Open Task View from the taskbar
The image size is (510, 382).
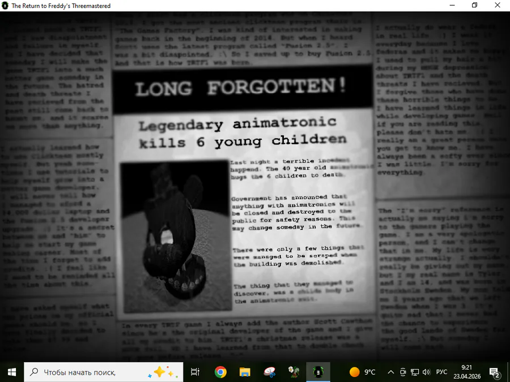tap(195, 372)
